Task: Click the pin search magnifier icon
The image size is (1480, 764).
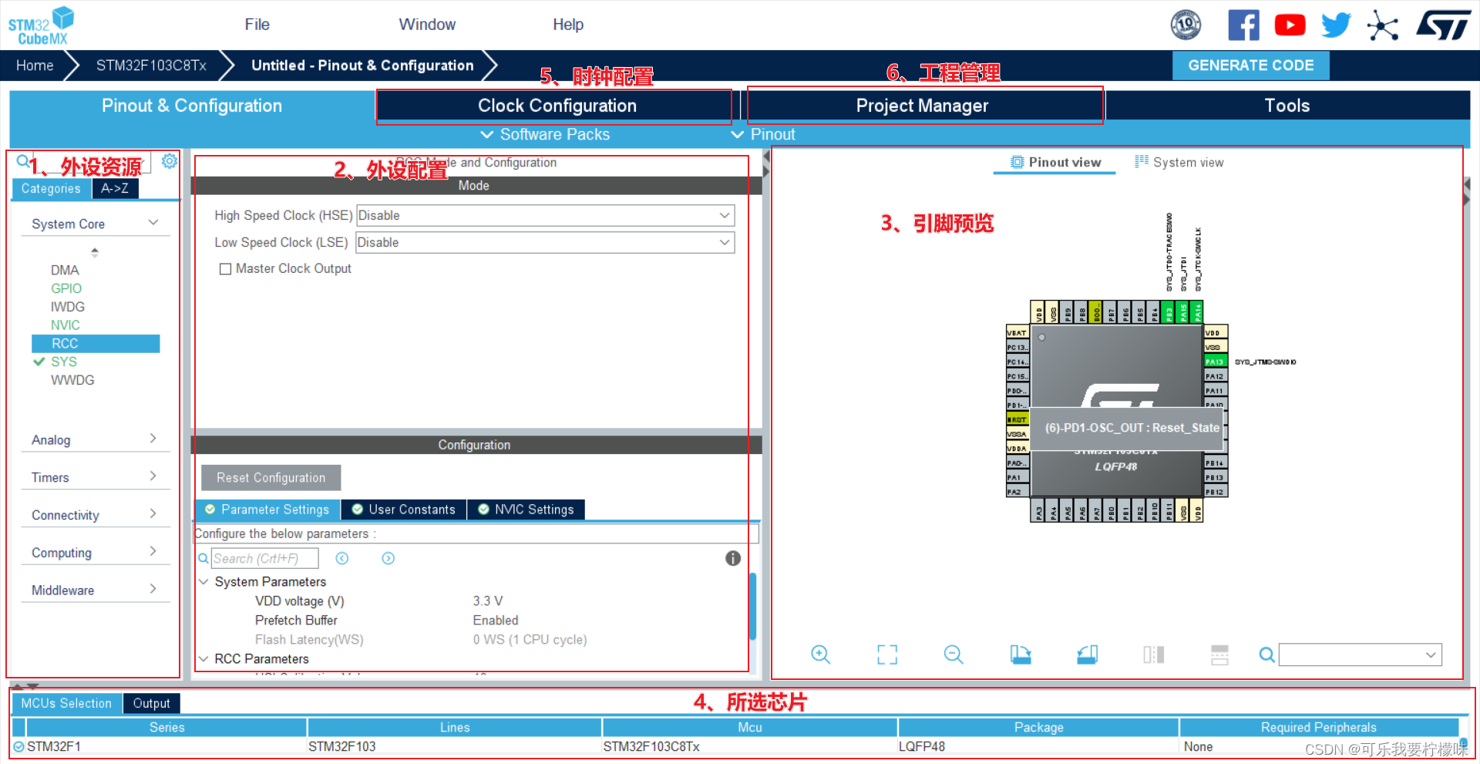Action: pos(1266,655)
